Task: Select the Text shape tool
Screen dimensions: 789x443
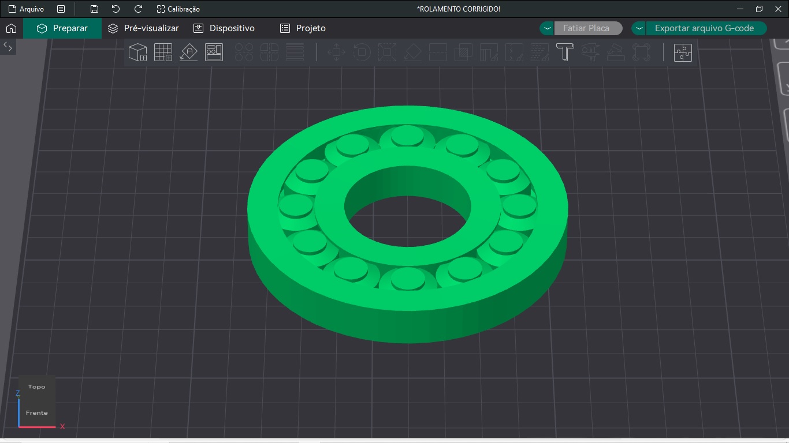Action: [565, 52]
